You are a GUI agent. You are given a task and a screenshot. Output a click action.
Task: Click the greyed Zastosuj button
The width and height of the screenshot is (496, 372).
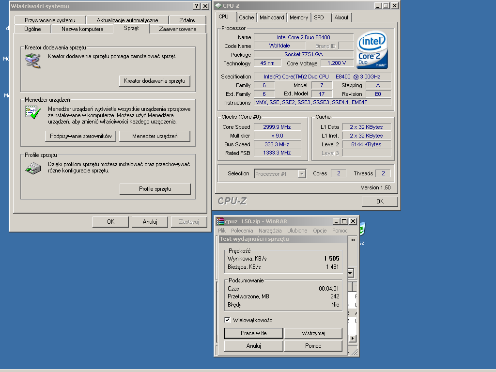tap(189, 222)
